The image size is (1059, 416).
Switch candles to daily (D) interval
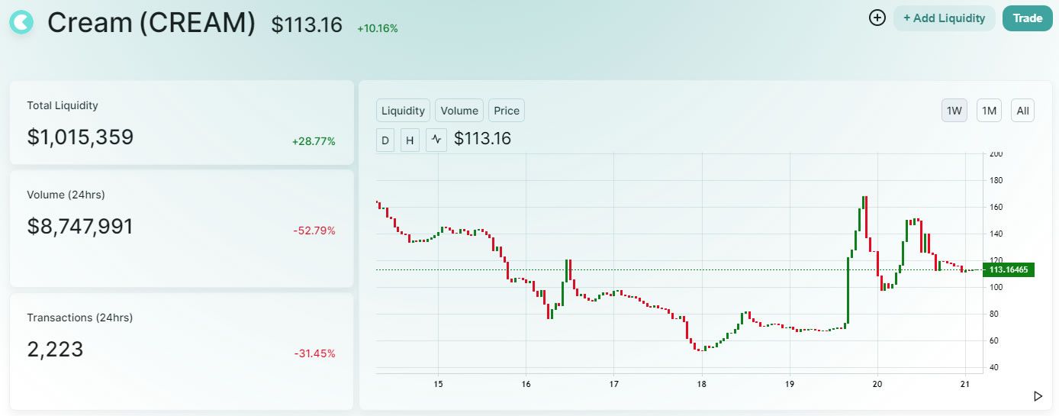[x=385, y=140]
